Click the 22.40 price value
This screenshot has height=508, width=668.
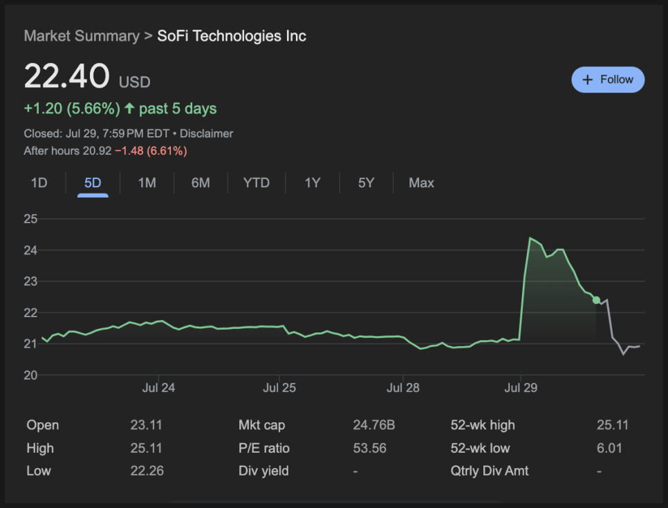(67, 76)
